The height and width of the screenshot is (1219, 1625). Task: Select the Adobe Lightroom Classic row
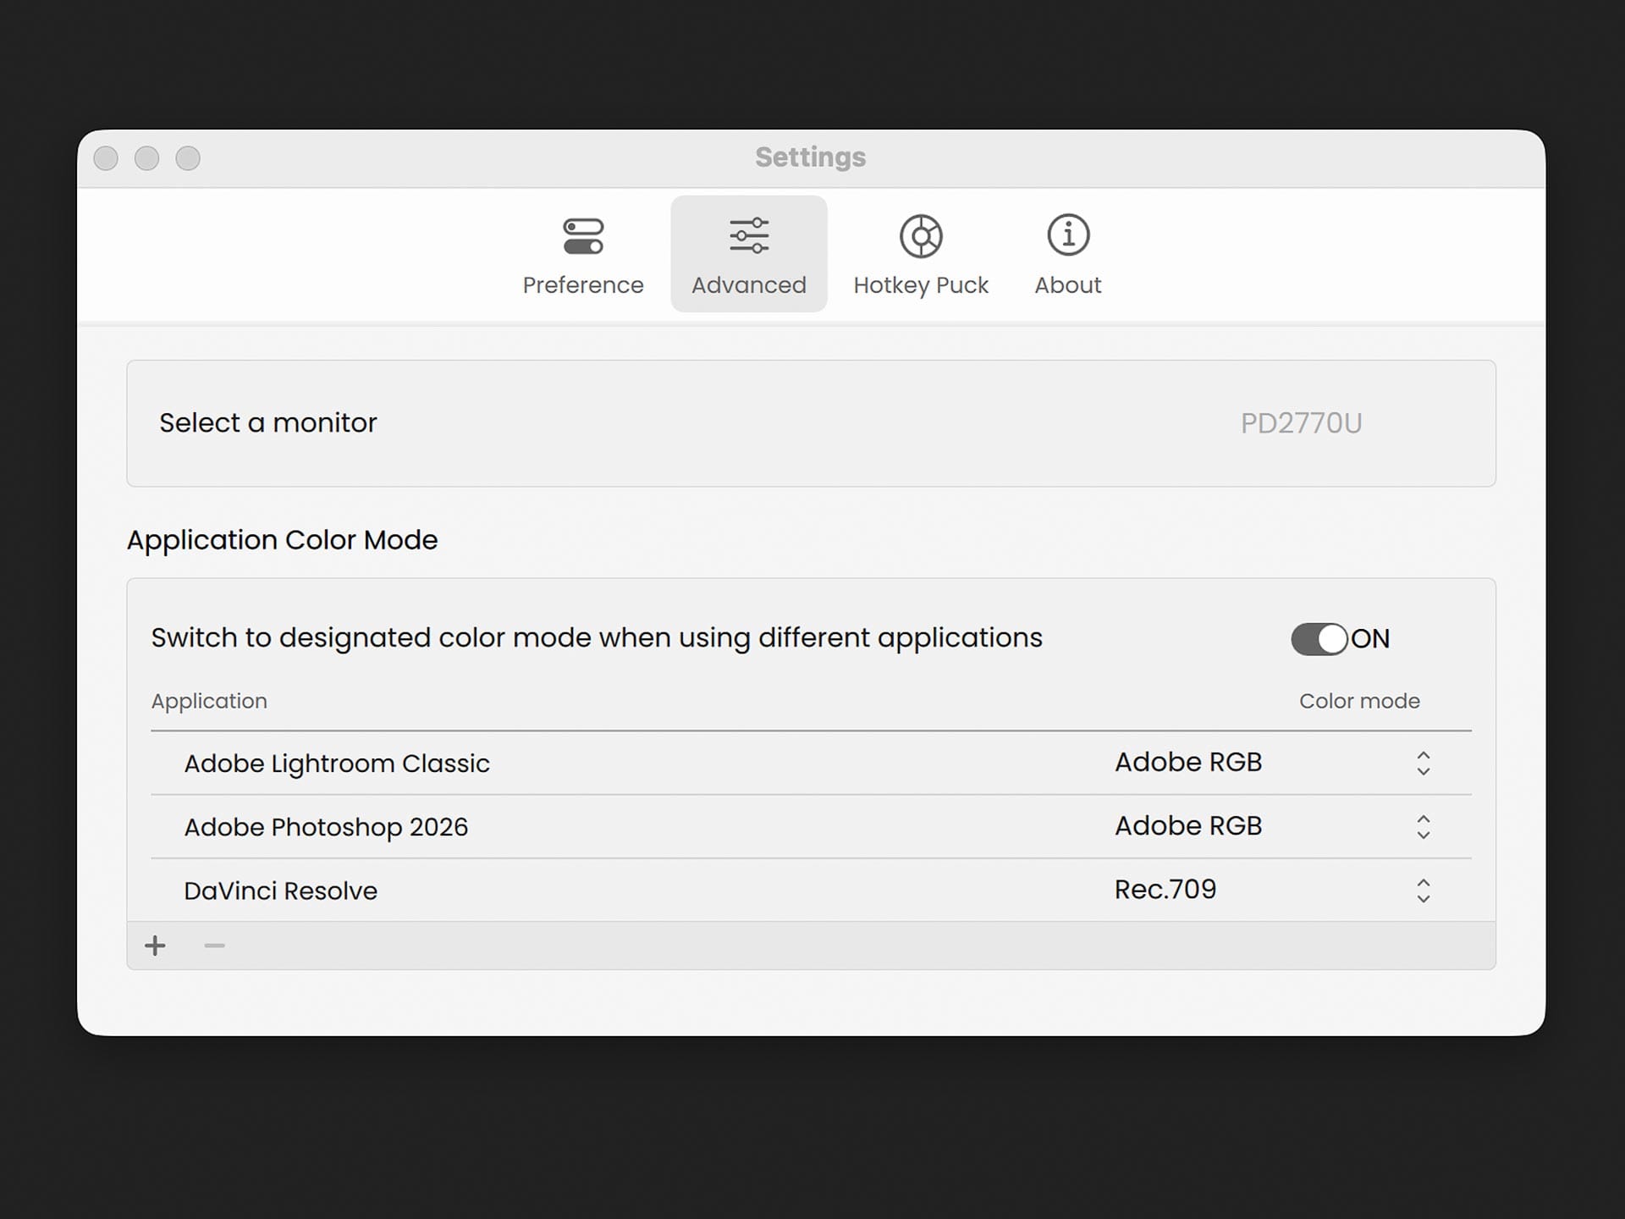tap(337, 764)
